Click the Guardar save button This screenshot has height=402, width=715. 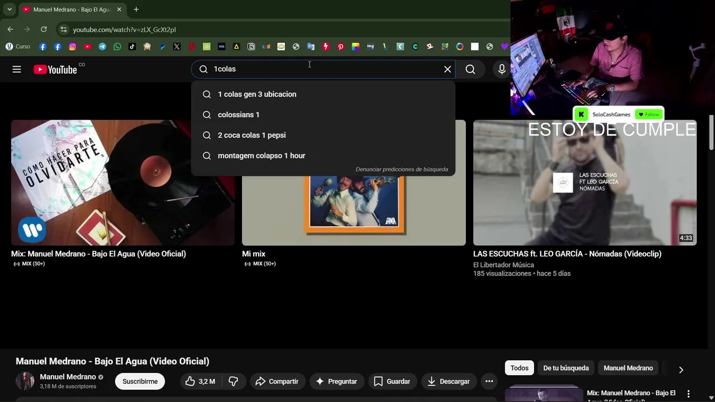392,381
